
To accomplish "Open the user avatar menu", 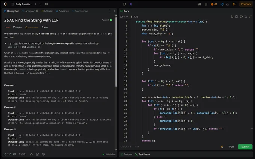I will [234, 4].
